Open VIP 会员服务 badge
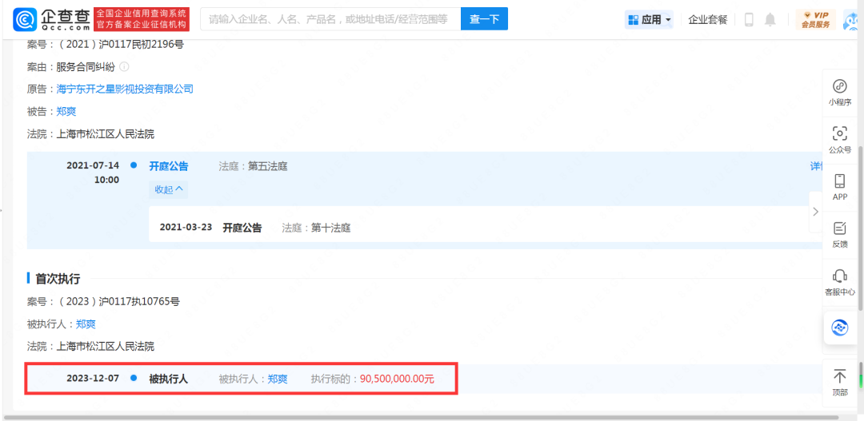This screenshot has width=864, height=421. (815, 20)
